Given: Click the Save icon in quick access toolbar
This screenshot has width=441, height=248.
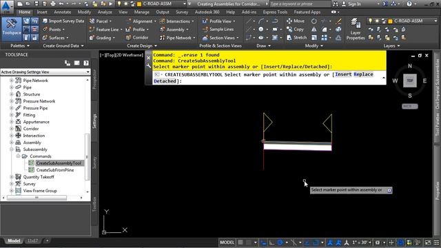Looking at the screenshot, I should point(37,4).
